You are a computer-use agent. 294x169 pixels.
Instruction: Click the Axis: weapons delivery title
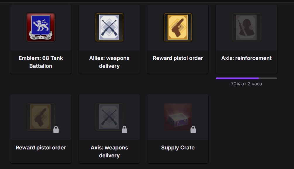tap(109, 151)
